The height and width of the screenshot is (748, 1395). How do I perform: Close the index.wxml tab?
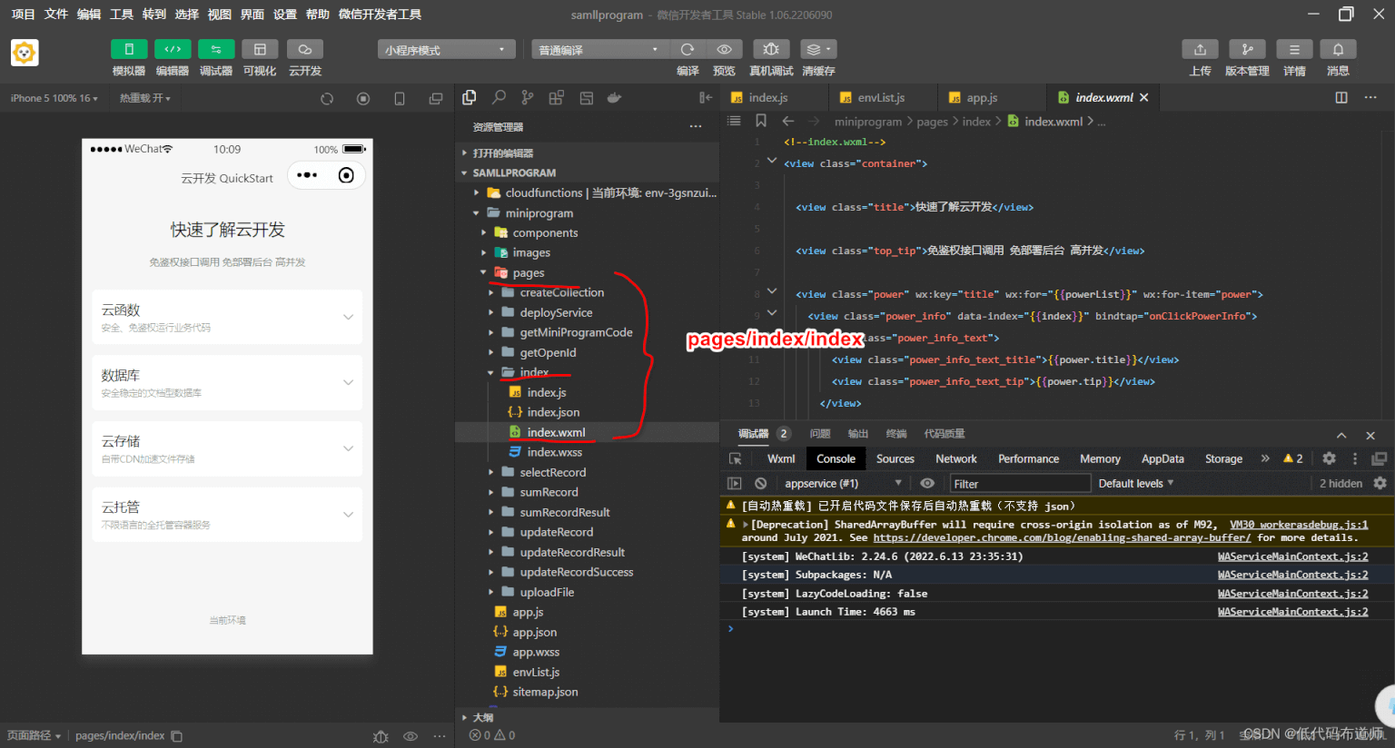pyautogui.click(x=1143, y=97)
